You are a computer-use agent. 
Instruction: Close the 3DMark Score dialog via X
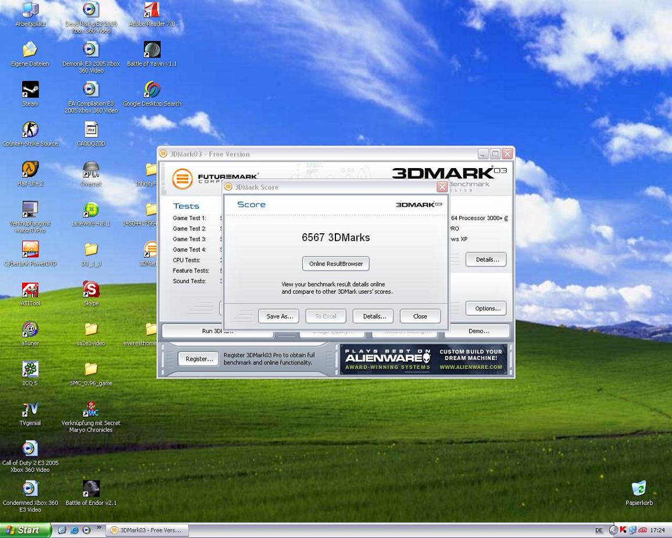(442, 187)
